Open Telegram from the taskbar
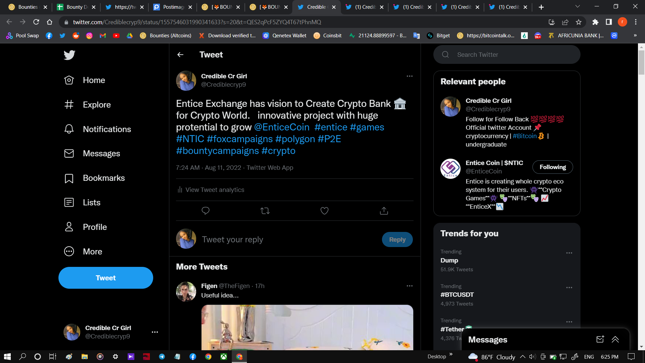This screenshot has height=363, width=645. (x=162, y=357)
